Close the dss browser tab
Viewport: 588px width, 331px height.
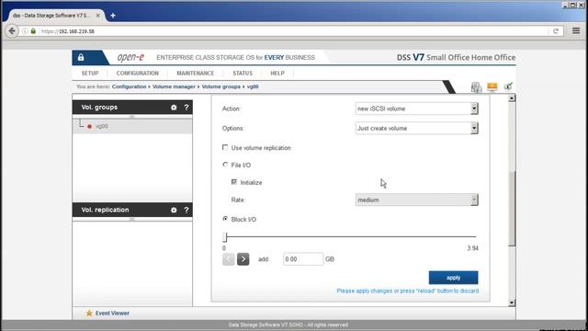(98, 16)
